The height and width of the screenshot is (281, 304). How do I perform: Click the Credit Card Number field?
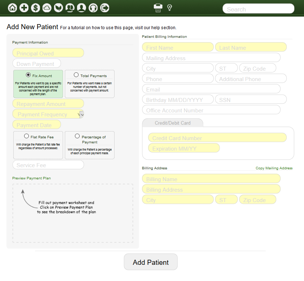(x=217, y=138)
